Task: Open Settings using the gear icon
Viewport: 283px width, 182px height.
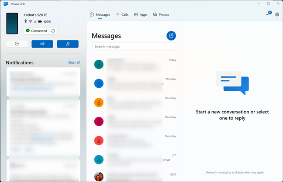Action: [x=277, y=14]
